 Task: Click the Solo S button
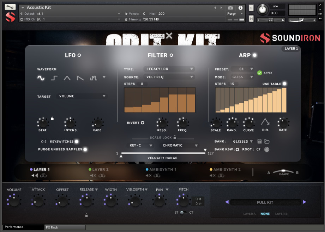click(251, 8)
